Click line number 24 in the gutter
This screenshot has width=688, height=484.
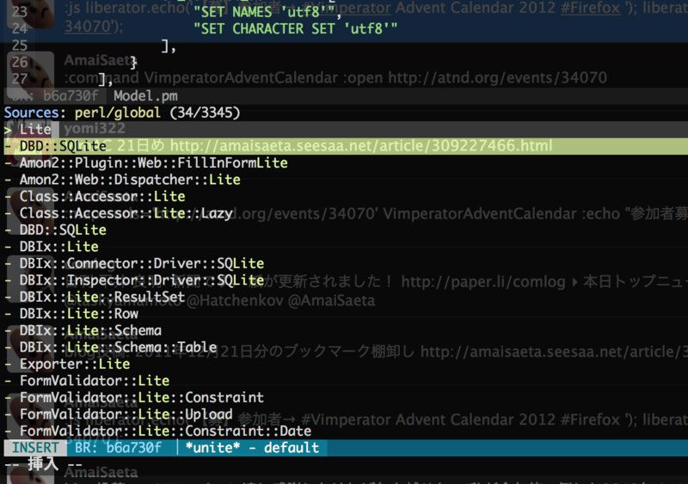[x=19, y=28]
